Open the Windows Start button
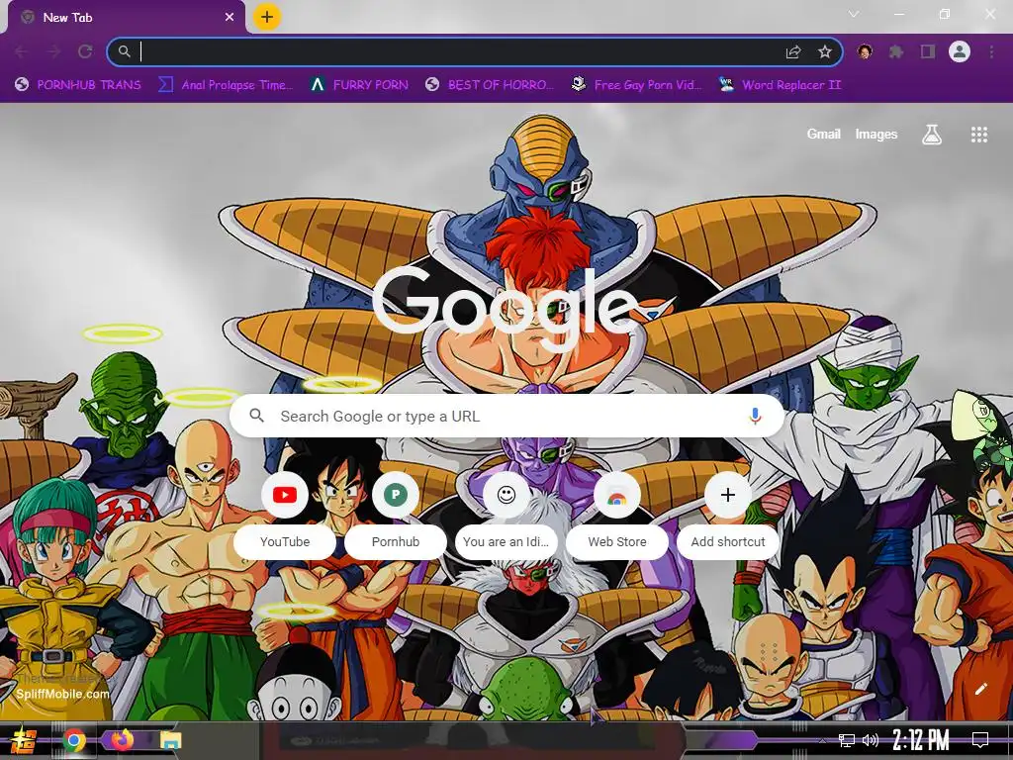Image resolution: width=1013 pixels, height=760 pixels. pos(24,740)
